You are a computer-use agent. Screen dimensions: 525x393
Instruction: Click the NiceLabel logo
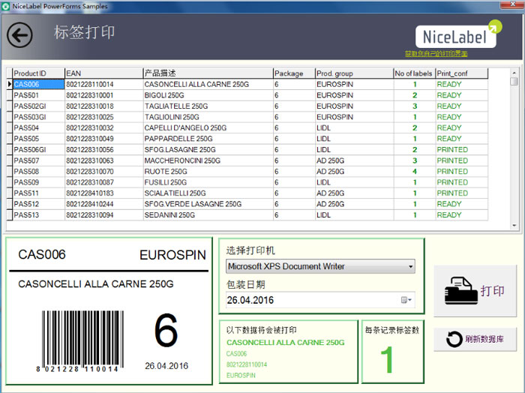coord(459,34)
